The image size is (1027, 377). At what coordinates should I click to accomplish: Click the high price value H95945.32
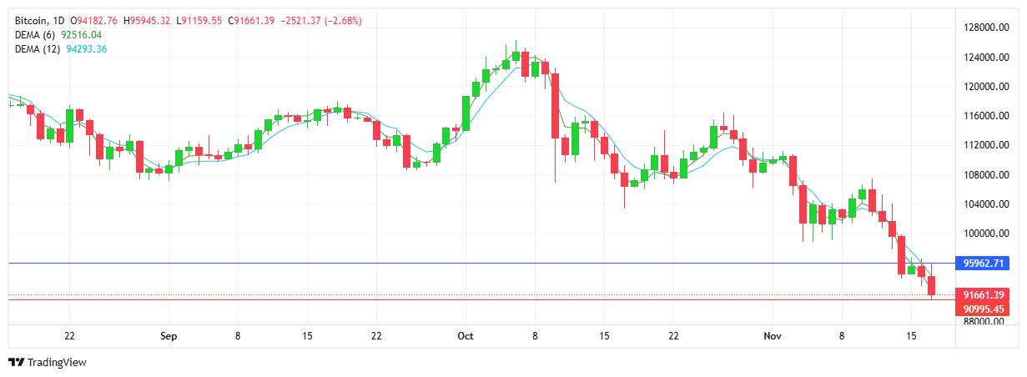point(146,20)
